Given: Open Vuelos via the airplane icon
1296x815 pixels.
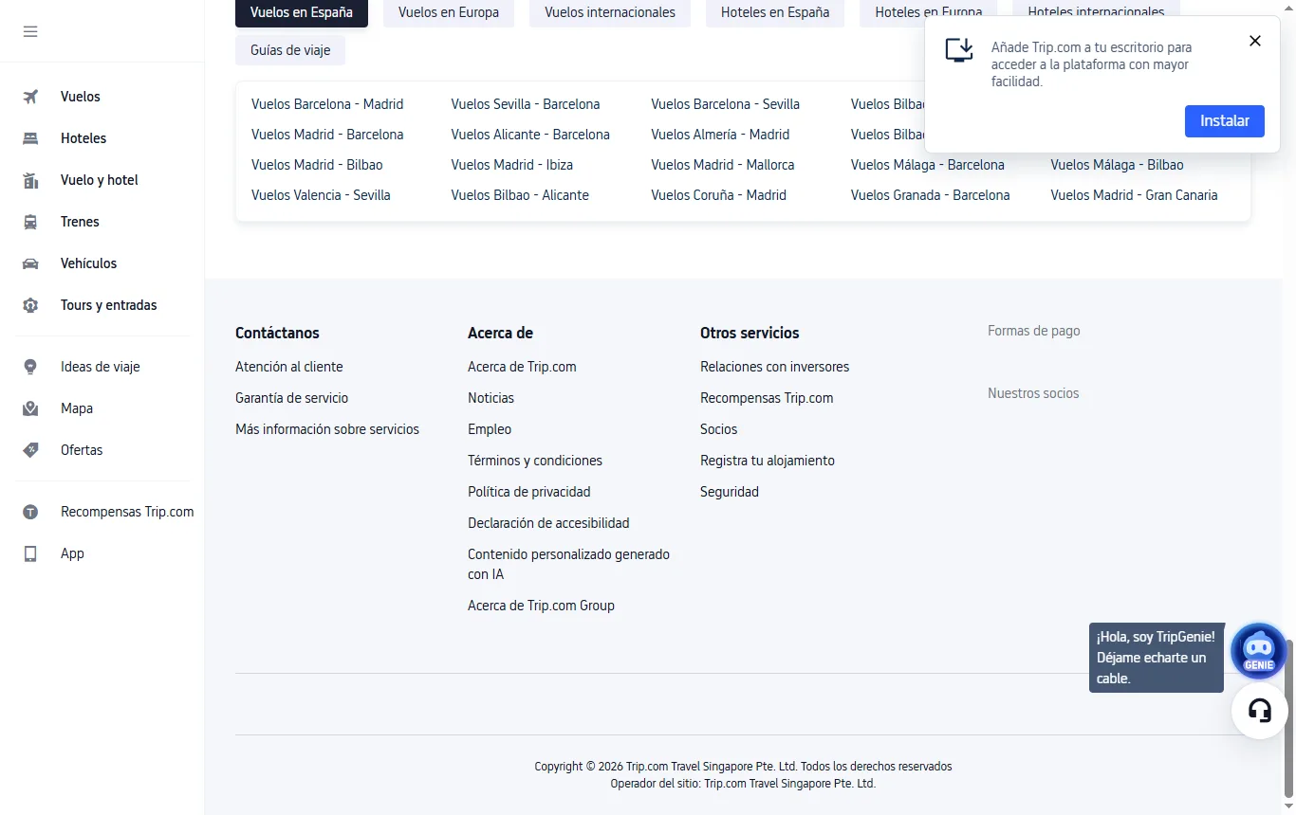Looking at the screenshot, I should coord(30,97).
